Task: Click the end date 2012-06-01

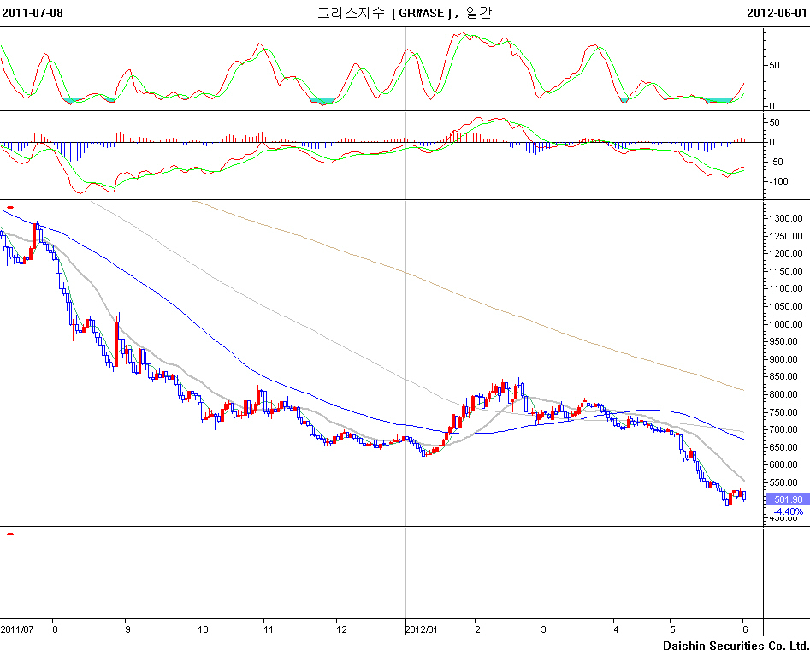Action: pyautogui.click(x=777, y=13)
